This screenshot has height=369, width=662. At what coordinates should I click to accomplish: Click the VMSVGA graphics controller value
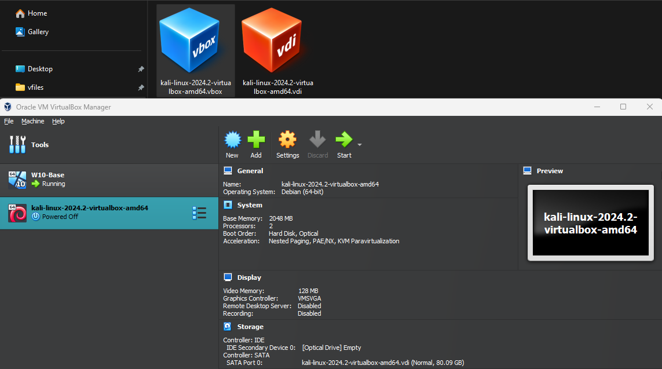(x=309, y=298)
